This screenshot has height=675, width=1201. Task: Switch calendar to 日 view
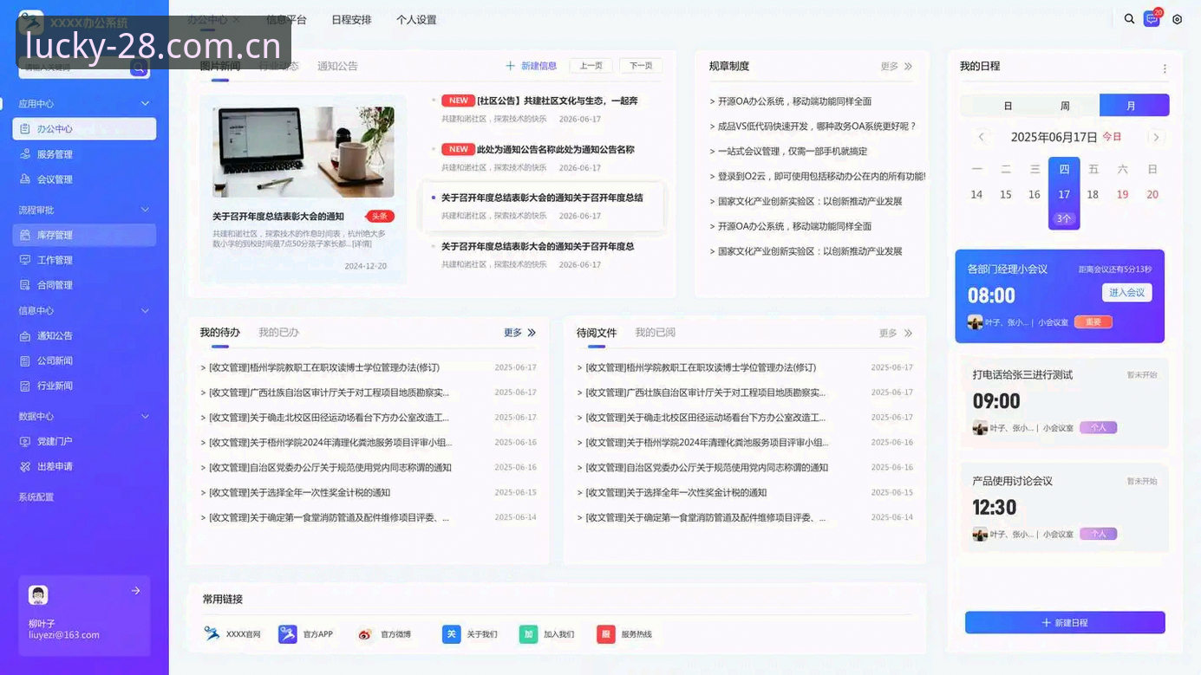click(x=1008, y=106)
